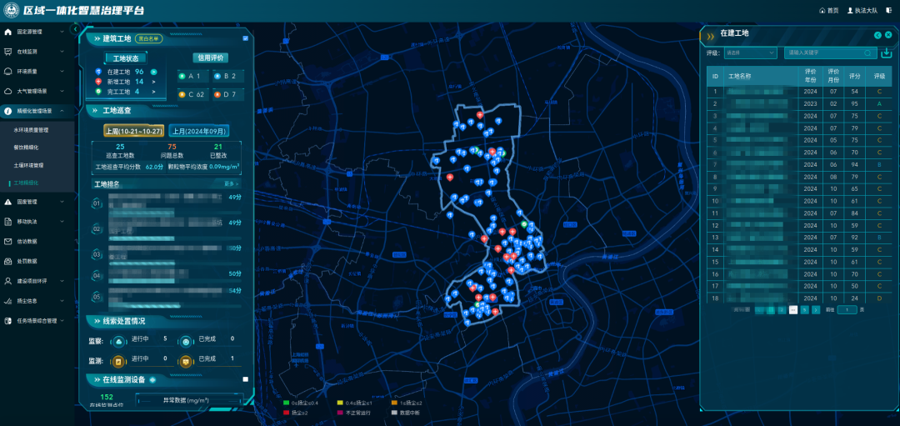
Task: Toggle the 黑白名单 switch tag
Action: coord(149,38)
